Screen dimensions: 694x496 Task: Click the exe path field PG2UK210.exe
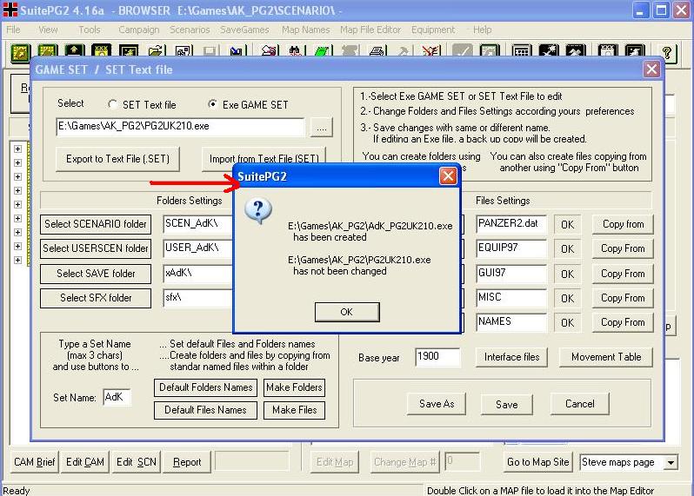pyautogui.click(x=181, y=127)
